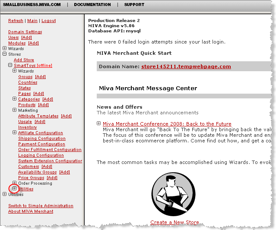Click [Add] next to Customers
The image size is (276, 230).
click(47, 167)
